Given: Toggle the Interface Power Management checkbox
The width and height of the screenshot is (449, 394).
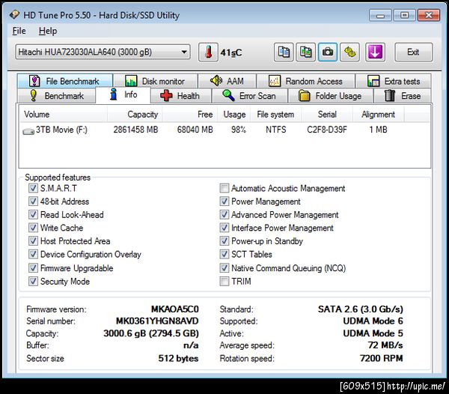Looking at the screenshot, I should [224, 228].
